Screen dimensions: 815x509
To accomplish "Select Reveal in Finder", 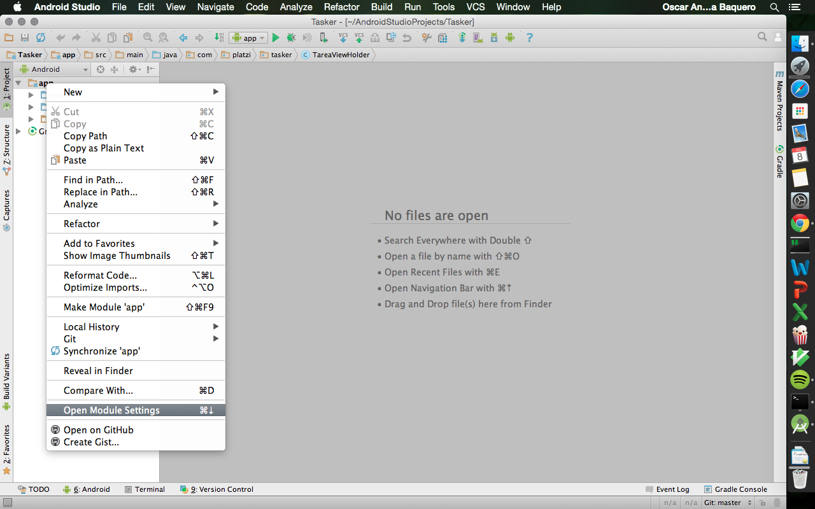I will tap(136, 371).
